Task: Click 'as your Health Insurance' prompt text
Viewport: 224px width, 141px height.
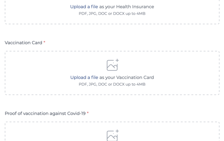Action: (x=127, y=7)
